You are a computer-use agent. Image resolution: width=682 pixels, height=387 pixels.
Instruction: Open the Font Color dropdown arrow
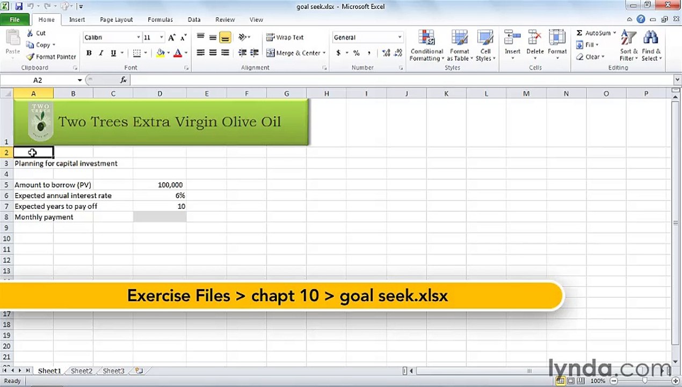pyautogui.click(x=186, y=53)
